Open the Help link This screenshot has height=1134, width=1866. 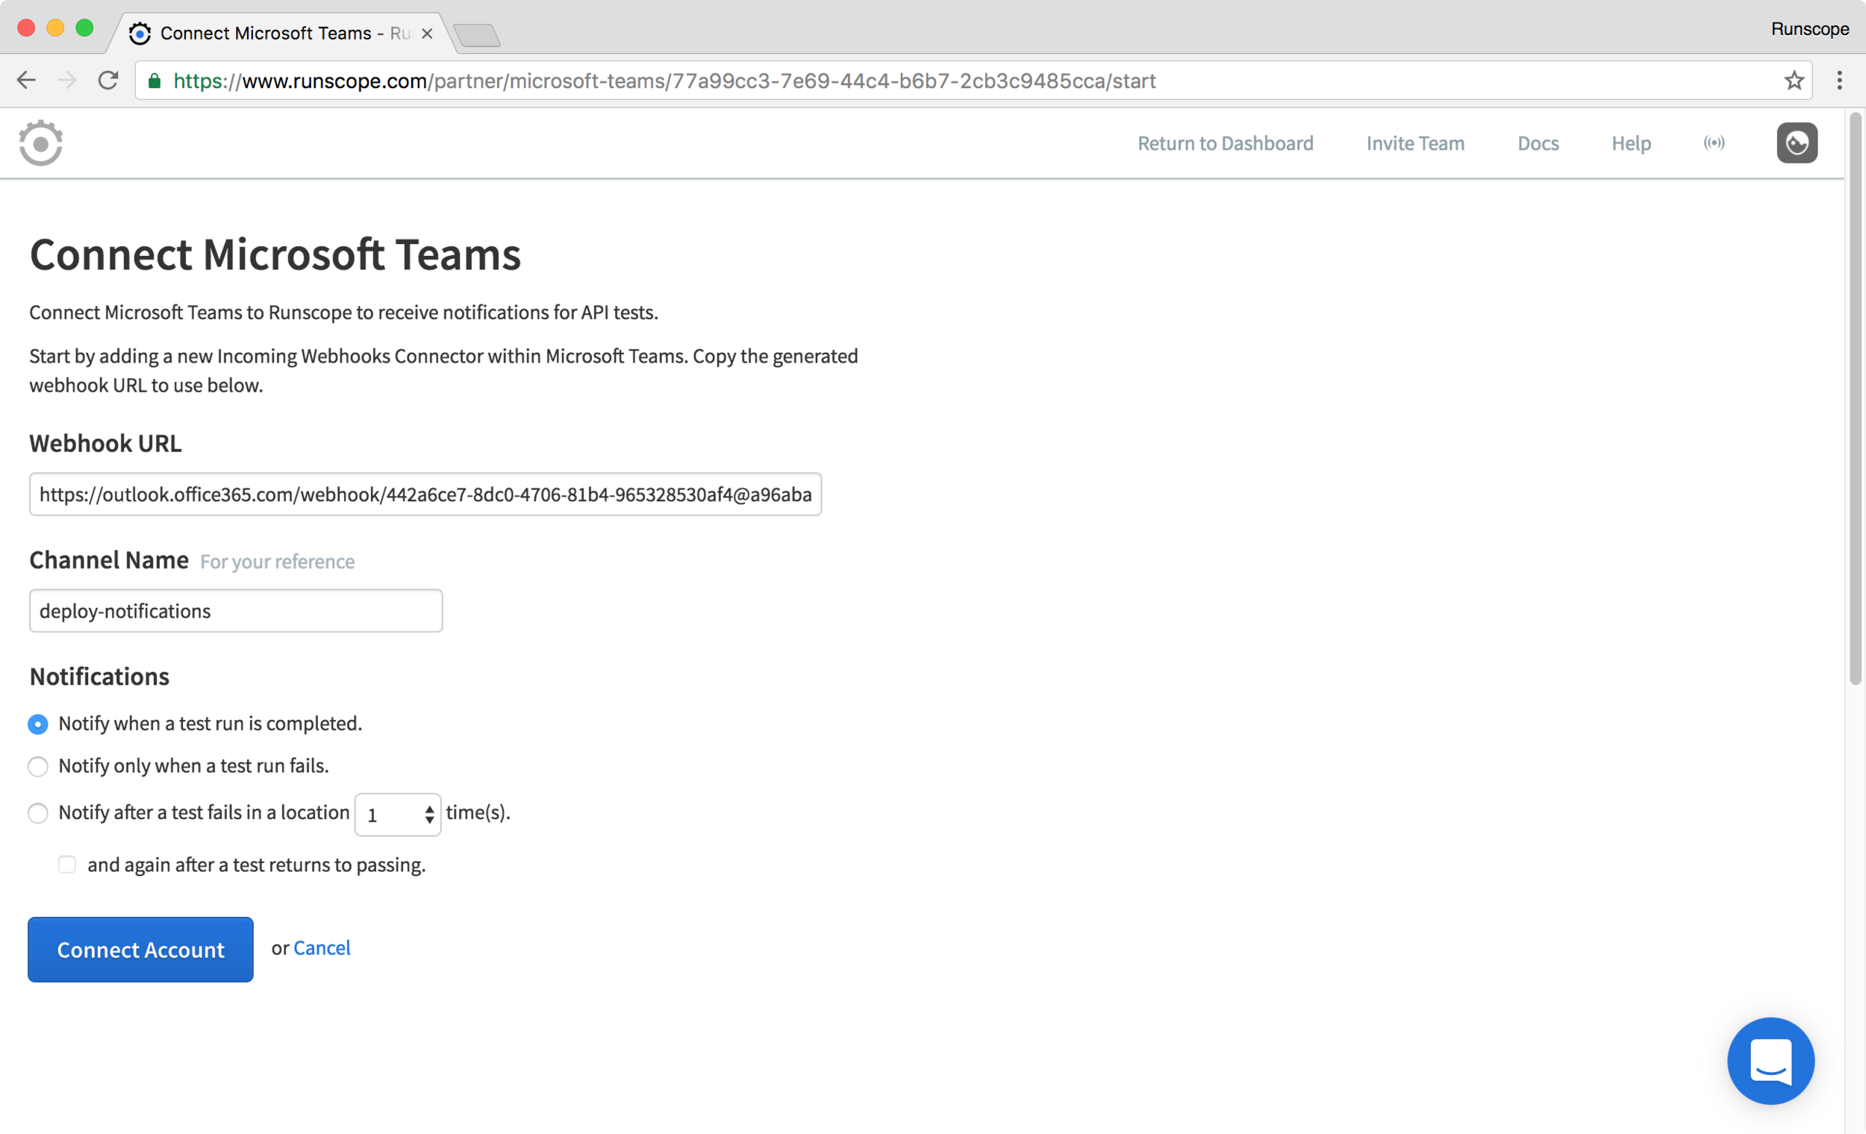point(1630,143)
